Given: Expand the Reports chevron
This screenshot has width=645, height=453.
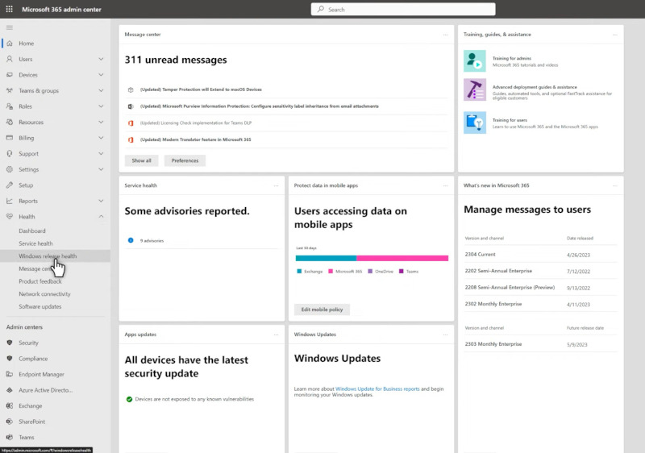Looking at the screenshot, I should click(x=101, y=201).
